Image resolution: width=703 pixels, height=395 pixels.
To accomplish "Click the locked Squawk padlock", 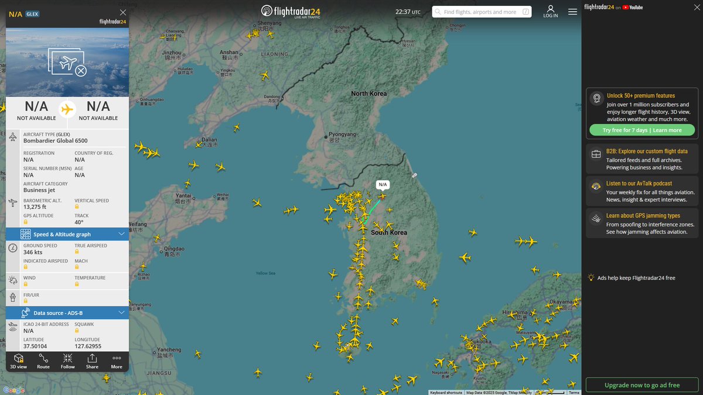I will coord(77,331).
